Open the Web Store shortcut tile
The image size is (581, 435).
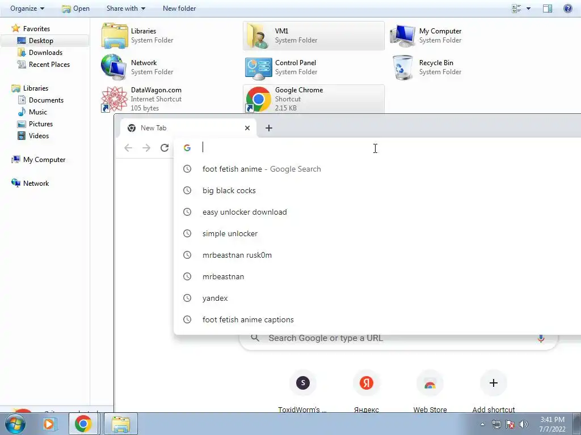tap(430, 391)
